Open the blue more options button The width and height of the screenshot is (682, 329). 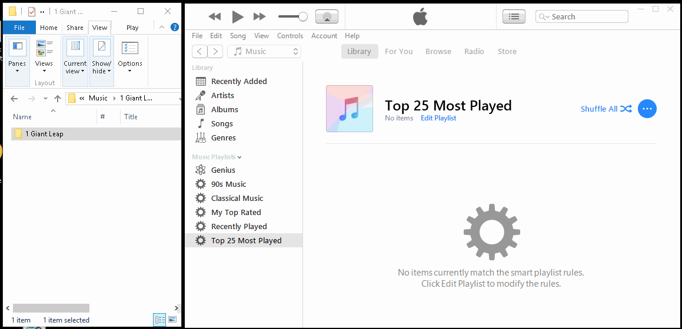coord(647,109)
